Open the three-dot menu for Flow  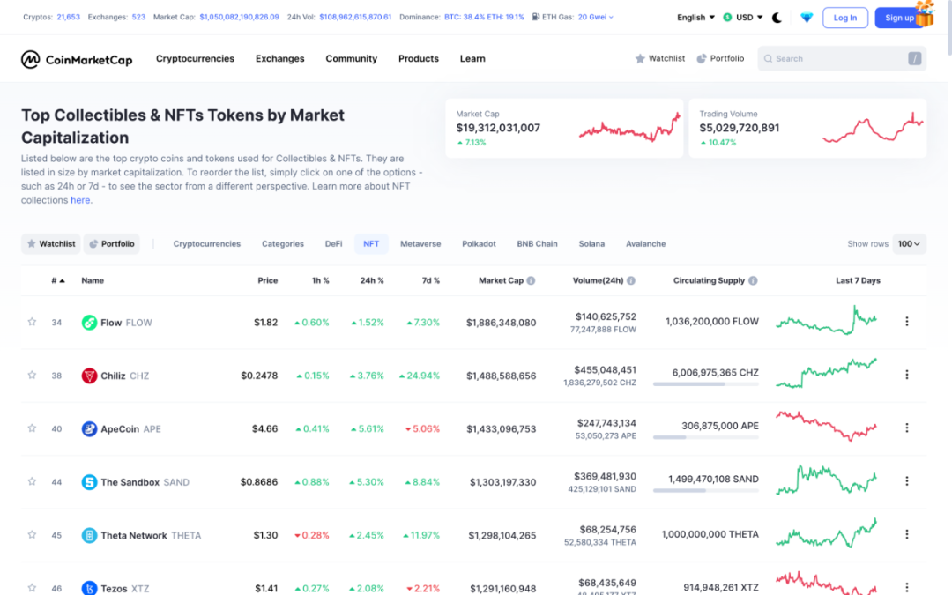[x=906, y=321]
